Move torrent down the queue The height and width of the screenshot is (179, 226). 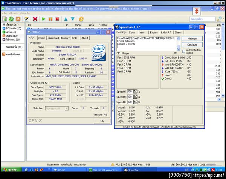click(73, 19)
